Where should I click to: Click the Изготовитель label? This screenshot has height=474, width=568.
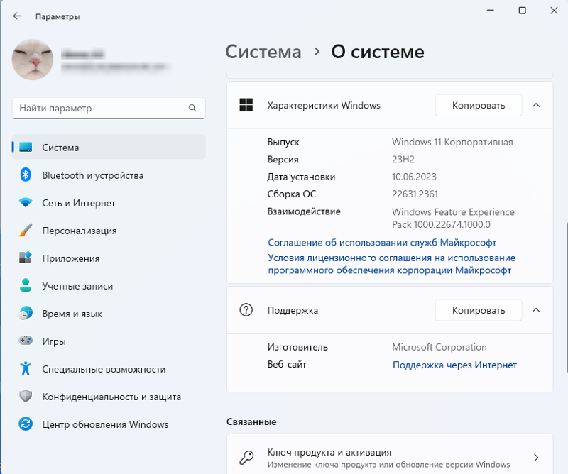click(x=297, y=347)
